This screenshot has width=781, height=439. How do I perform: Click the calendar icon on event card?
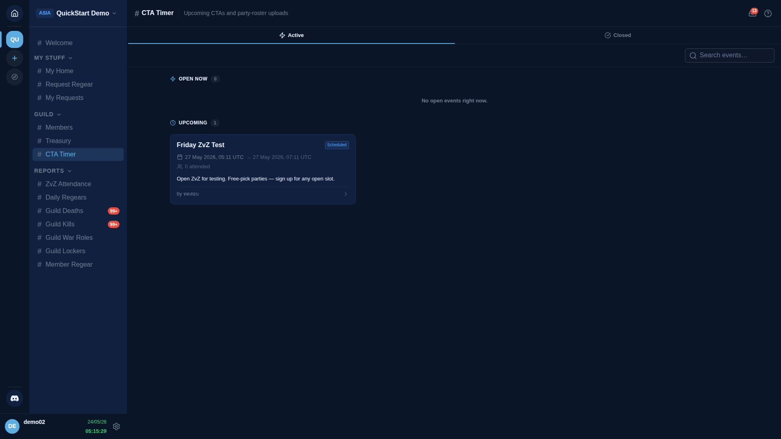[x=180, y=157]
